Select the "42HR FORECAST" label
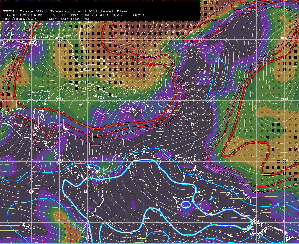299x244 pixels. point(24,15)
